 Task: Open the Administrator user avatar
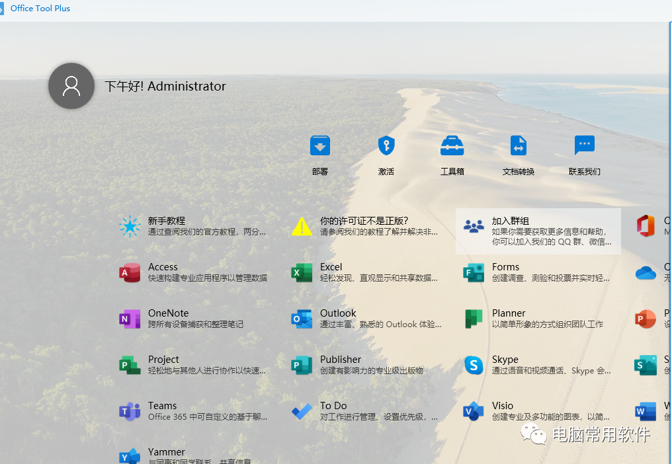(71, 86)
